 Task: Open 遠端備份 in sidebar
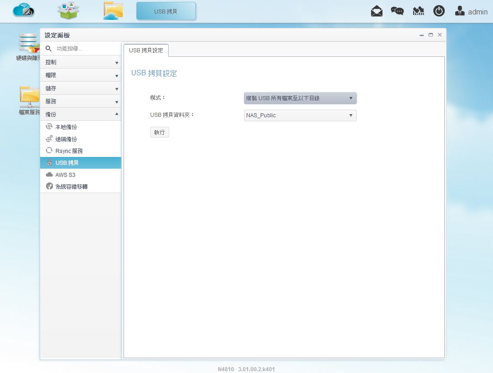click(x=81, y=139)
